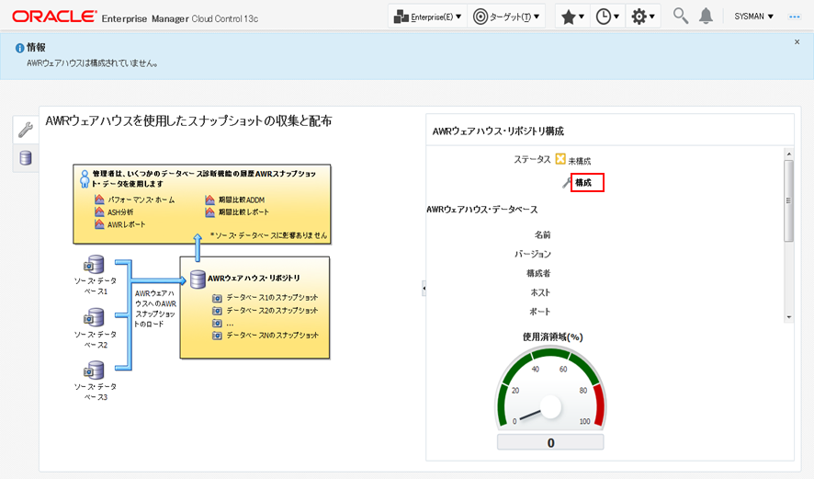Click the repository panel scroll-down arrow
This screenshot has height=479, width=814.
[788, 317]
